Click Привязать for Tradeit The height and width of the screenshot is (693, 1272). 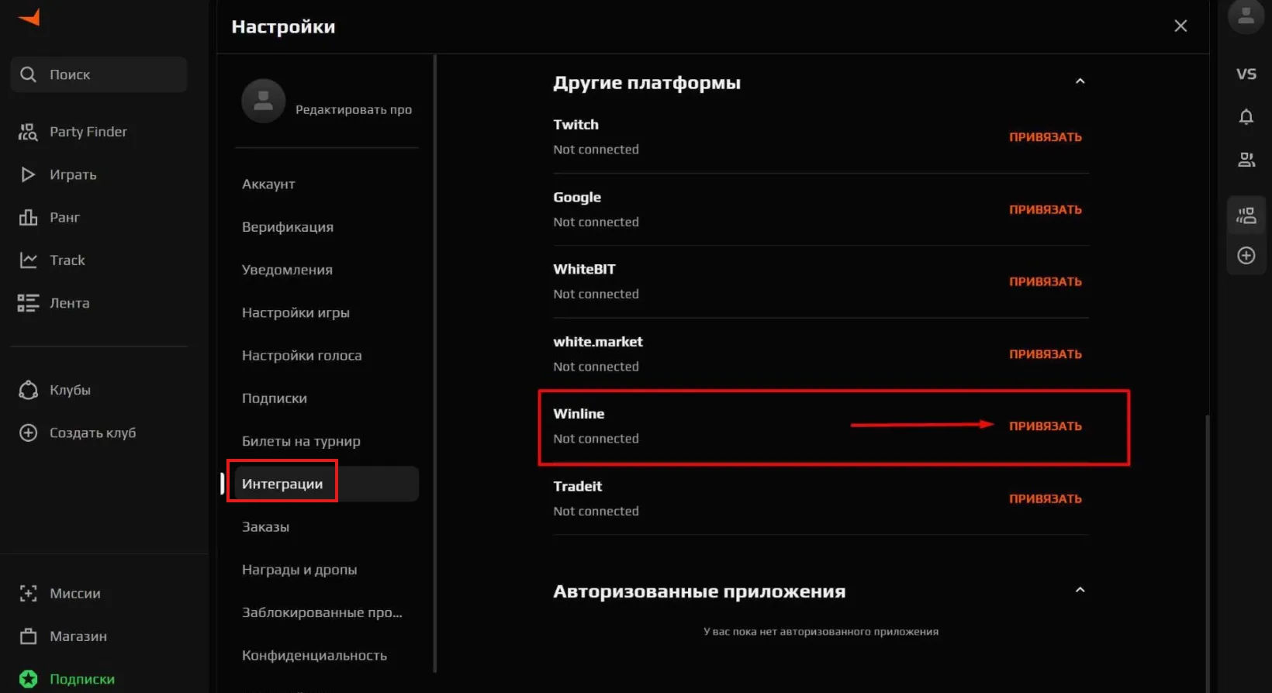(1045, 499)
